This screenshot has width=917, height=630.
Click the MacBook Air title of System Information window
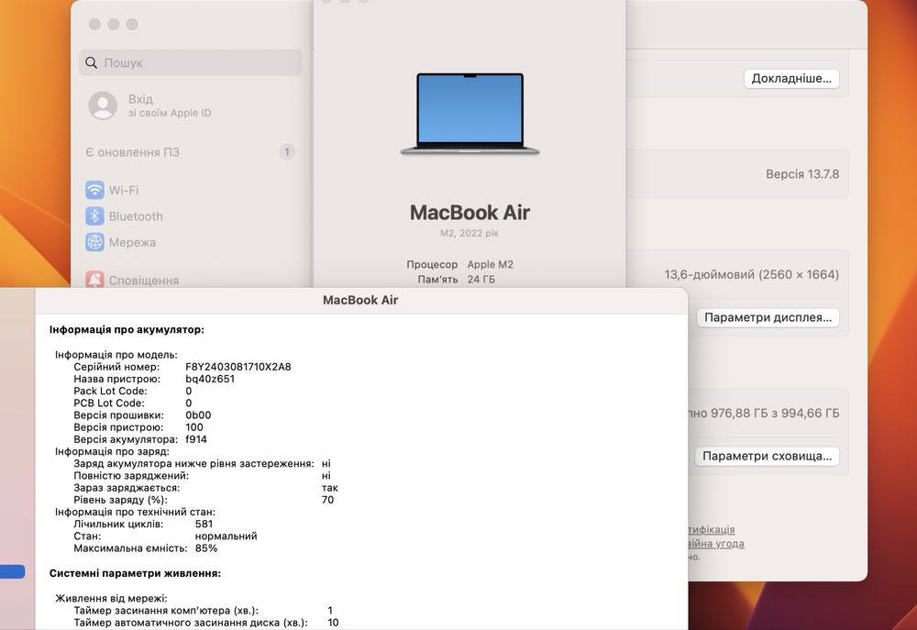[x=360, y=300]
